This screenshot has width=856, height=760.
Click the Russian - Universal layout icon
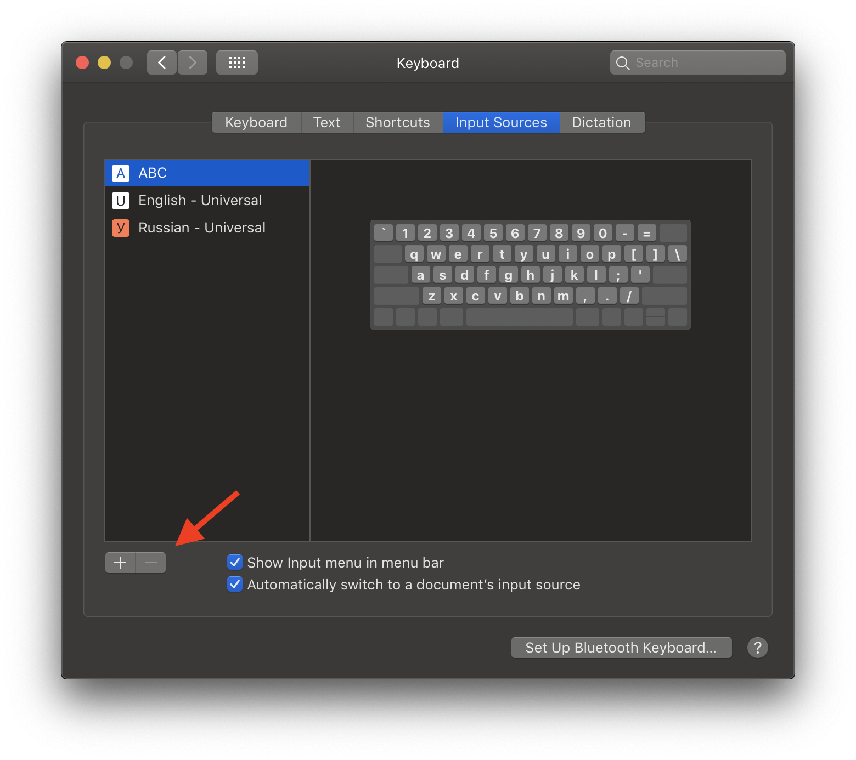click(120, 228)
